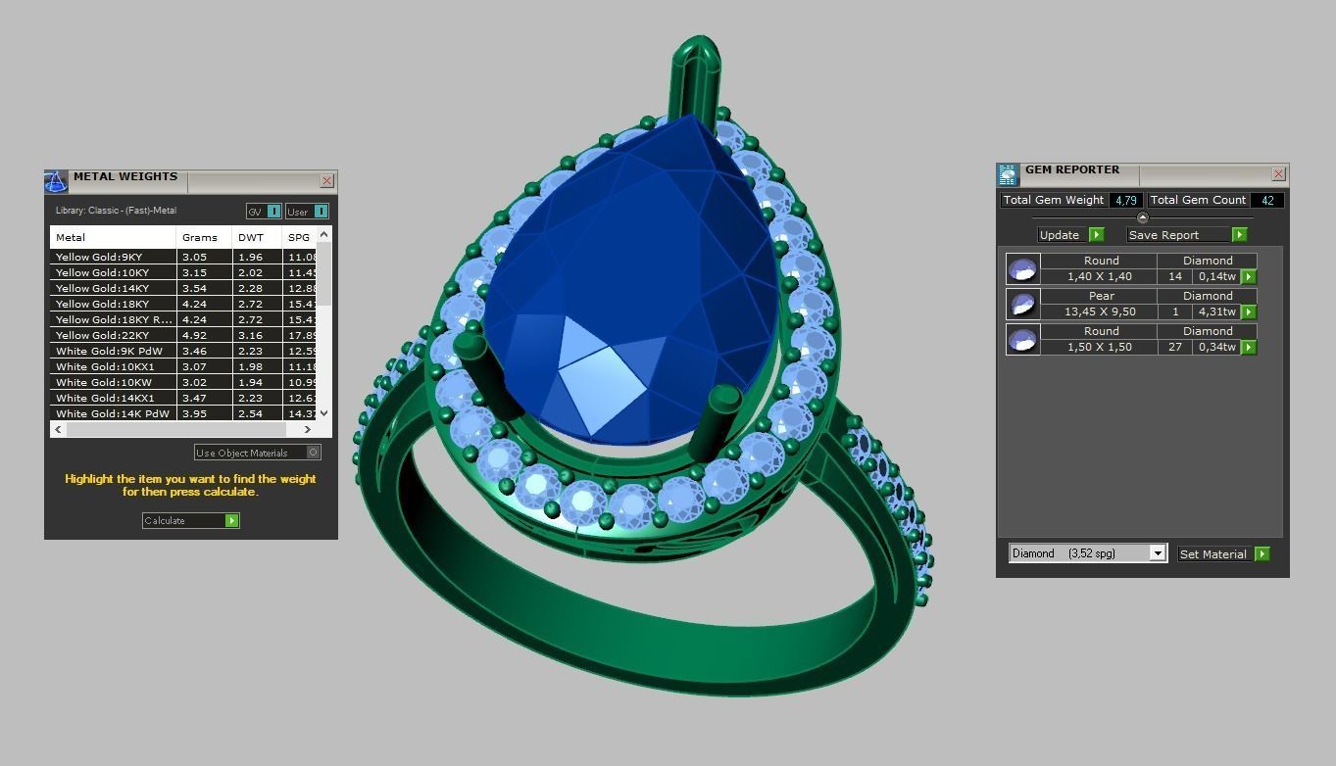Click the Total Gem Weight value 4,79
Image resolution: width=1336 pixels, height=766 pixels.
[1125, 200]
